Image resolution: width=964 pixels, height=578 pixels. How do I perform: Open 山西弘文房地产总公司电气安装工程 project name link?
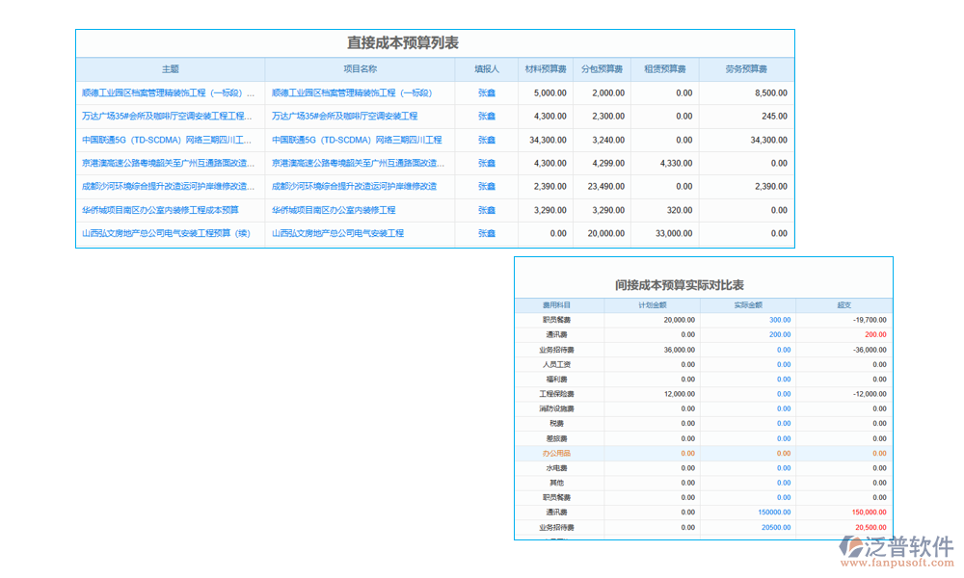(x=337, y=233)
